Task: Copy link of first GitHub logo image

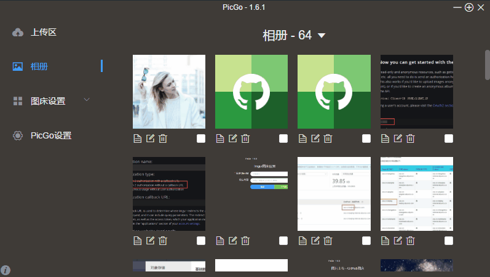Action: point(220,138)
